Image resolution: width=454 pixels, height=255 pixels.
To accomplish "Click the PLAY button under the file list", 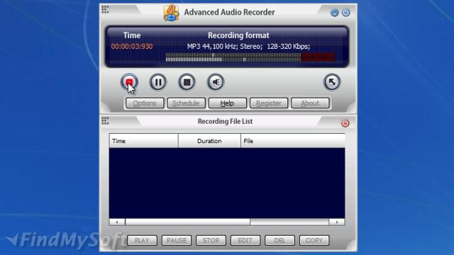I will tap(142, 240).
